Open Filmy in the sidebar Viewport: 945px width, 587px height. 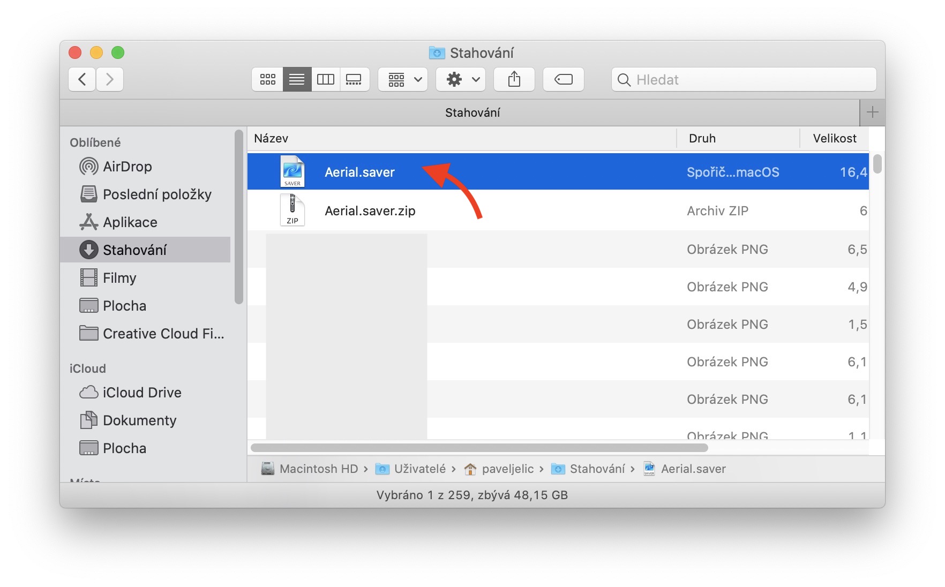click(146, 278)
